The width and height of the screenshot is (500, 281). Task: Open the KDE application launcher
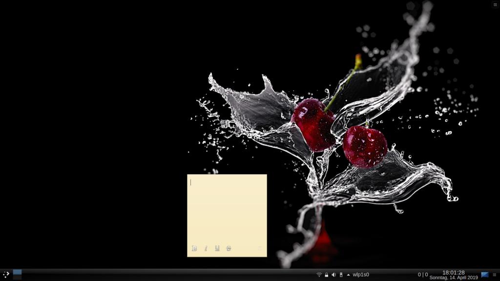[x=6, y=274]
